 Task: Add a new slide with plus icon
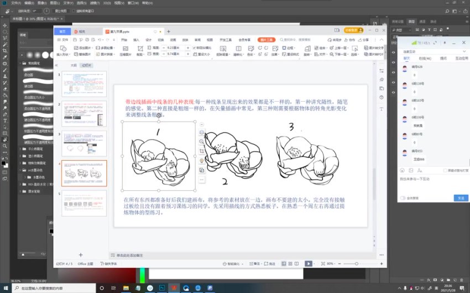pos(81,255)
